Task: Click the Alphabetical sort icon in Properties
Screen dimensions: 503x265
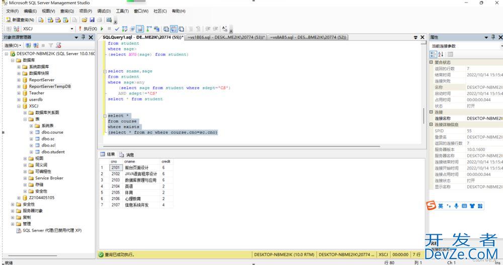Action: 441,54
